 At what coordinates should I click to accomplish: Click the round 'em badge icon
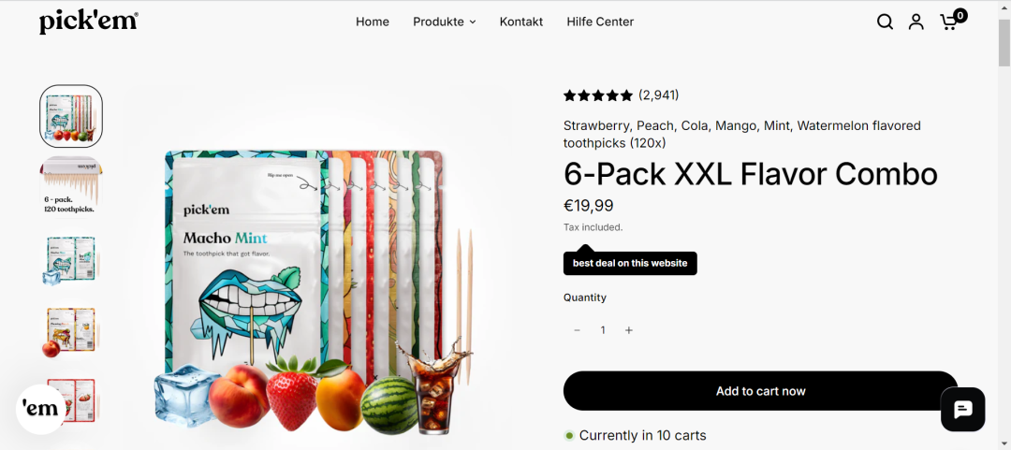coord(41,409)
